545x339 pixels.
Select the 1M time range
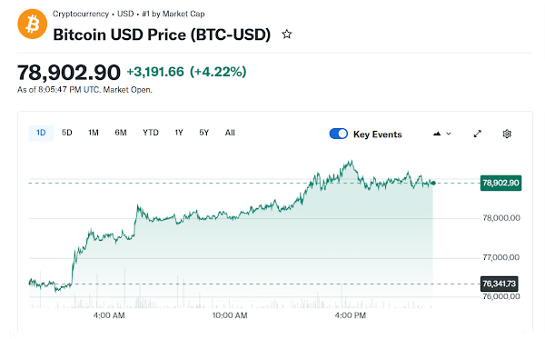(x=94, y=133)
